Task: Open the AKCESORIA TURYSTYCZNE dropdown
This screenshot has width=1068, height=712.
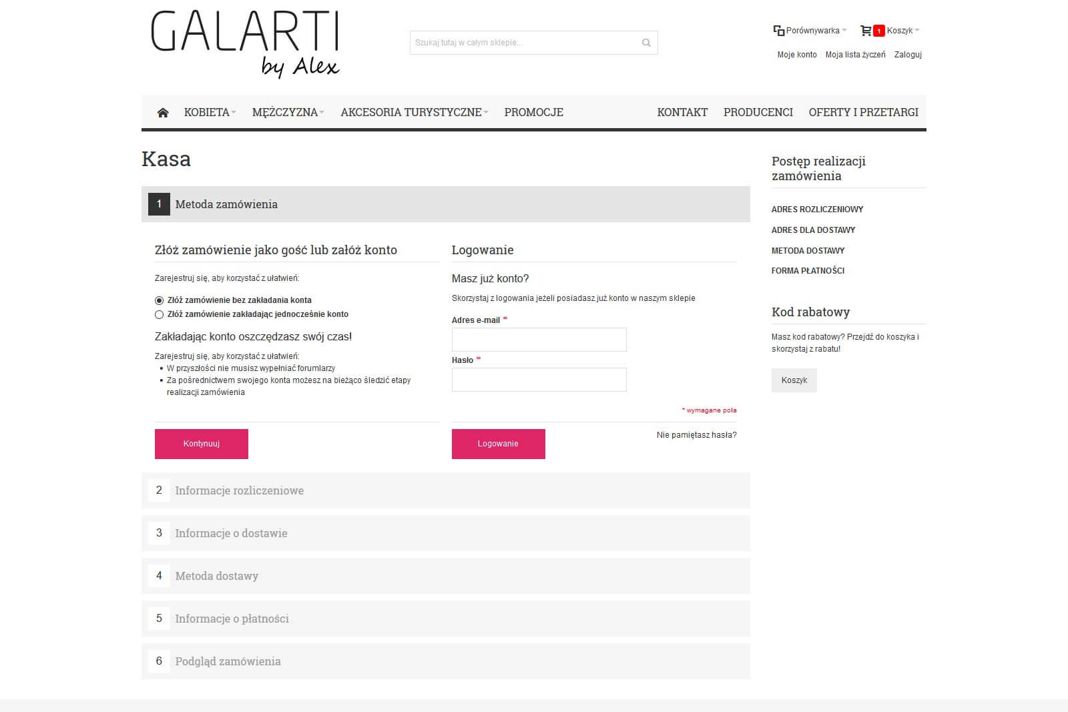Action: click(414, 113)
